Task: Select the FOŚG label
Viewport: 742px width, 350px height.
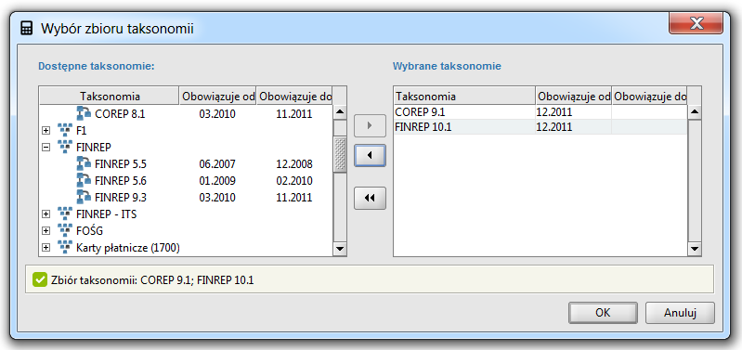Action: [x=89, y=231]
